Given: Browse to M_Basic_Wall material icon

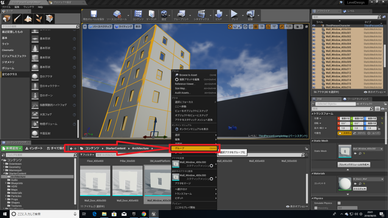Looking at the screenshot, I should [x=360, y=184].
